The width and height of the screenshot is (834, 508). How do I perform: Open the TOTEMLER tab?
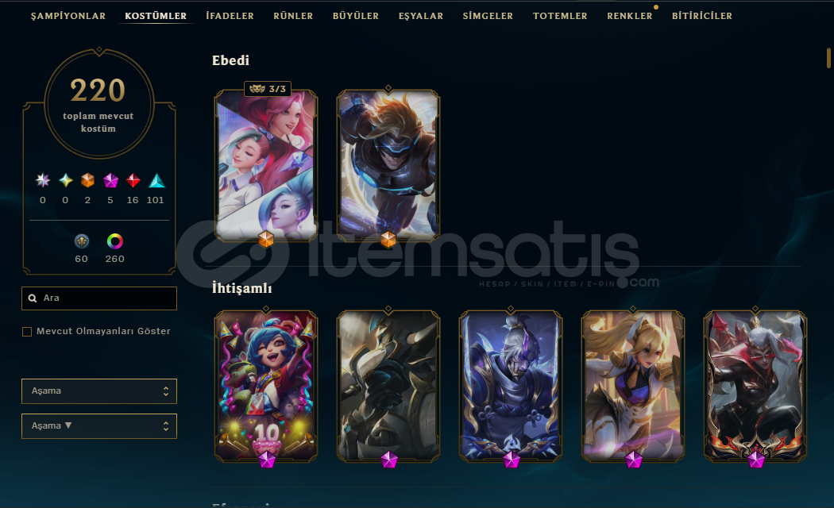click(x=560, y=16)
